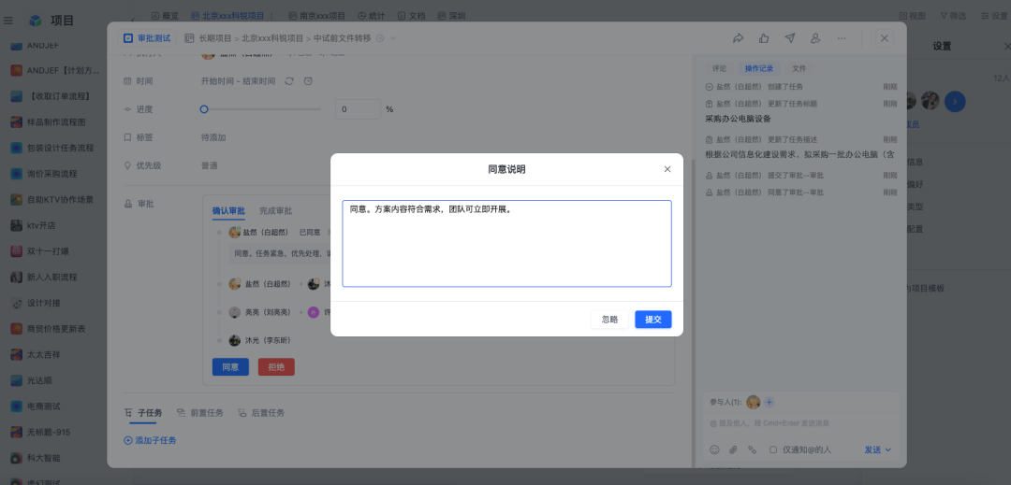
Task: Click the alarm clock reminder icon
Action: (x=308, y=81)
